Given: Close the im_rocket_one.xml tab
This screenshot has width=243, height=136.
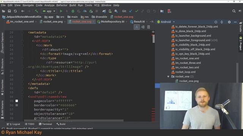Looking at the screenshot, I should (36, 22).
